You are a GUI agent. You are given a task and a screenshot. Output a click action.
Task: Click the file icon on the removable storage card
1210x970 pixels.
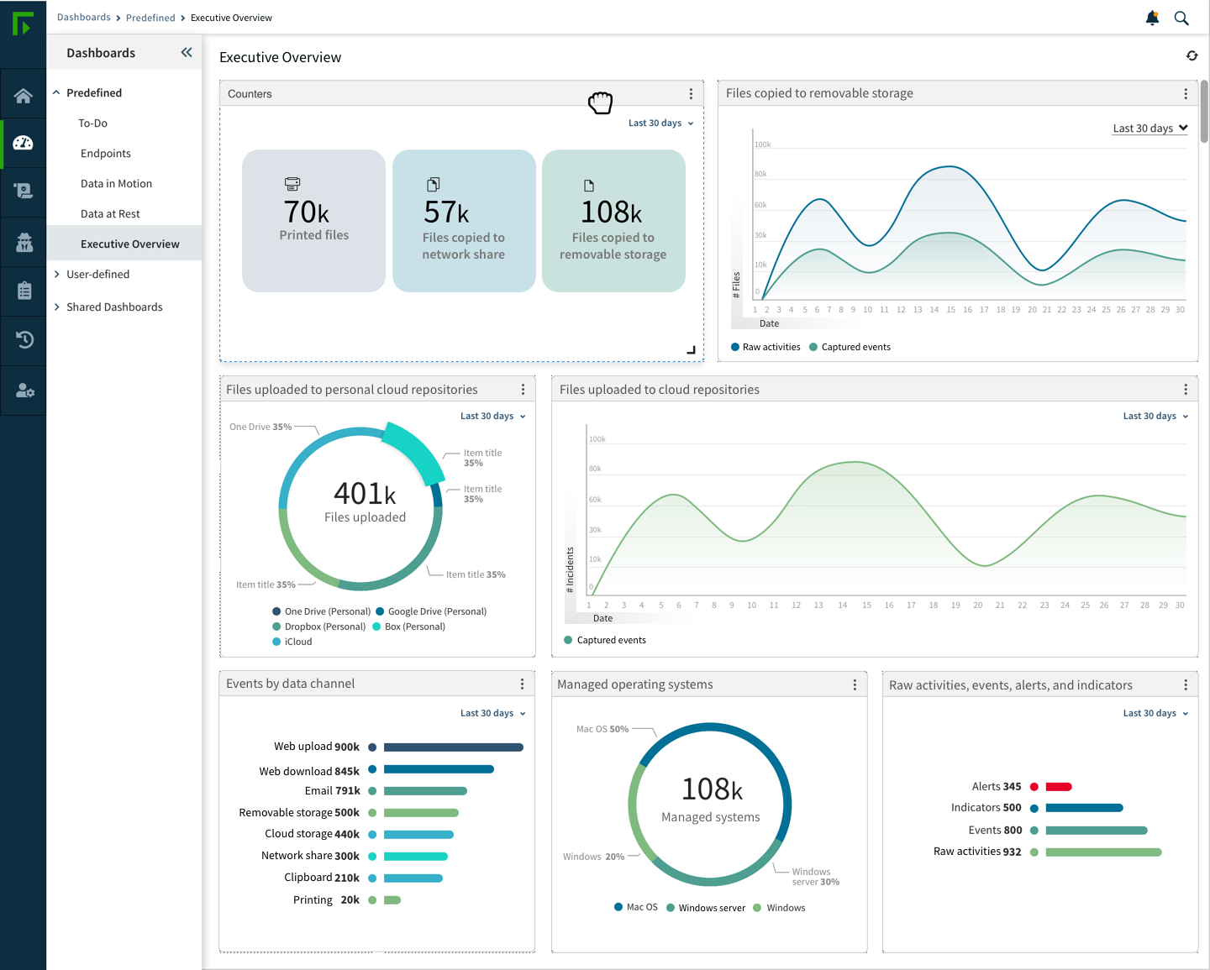pyautogui.click(x=589, y=186)
